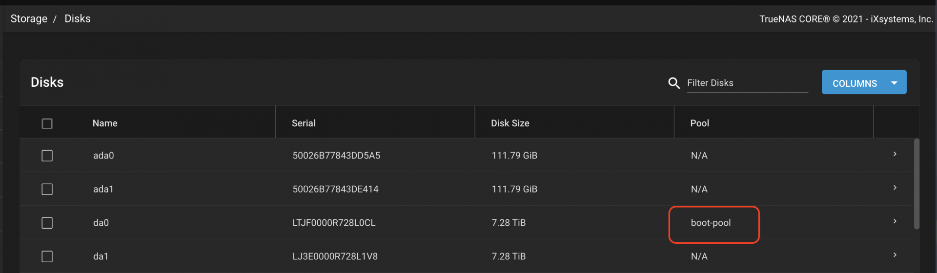Click the COLUMNS dropdown arrow
The width and height of the screenshot is (937, 273).
tap(894, 83)
